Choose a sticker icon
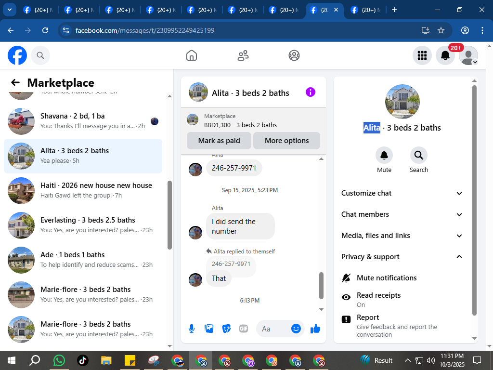Viewport: 493px width, 370px height. pos(226,329)
